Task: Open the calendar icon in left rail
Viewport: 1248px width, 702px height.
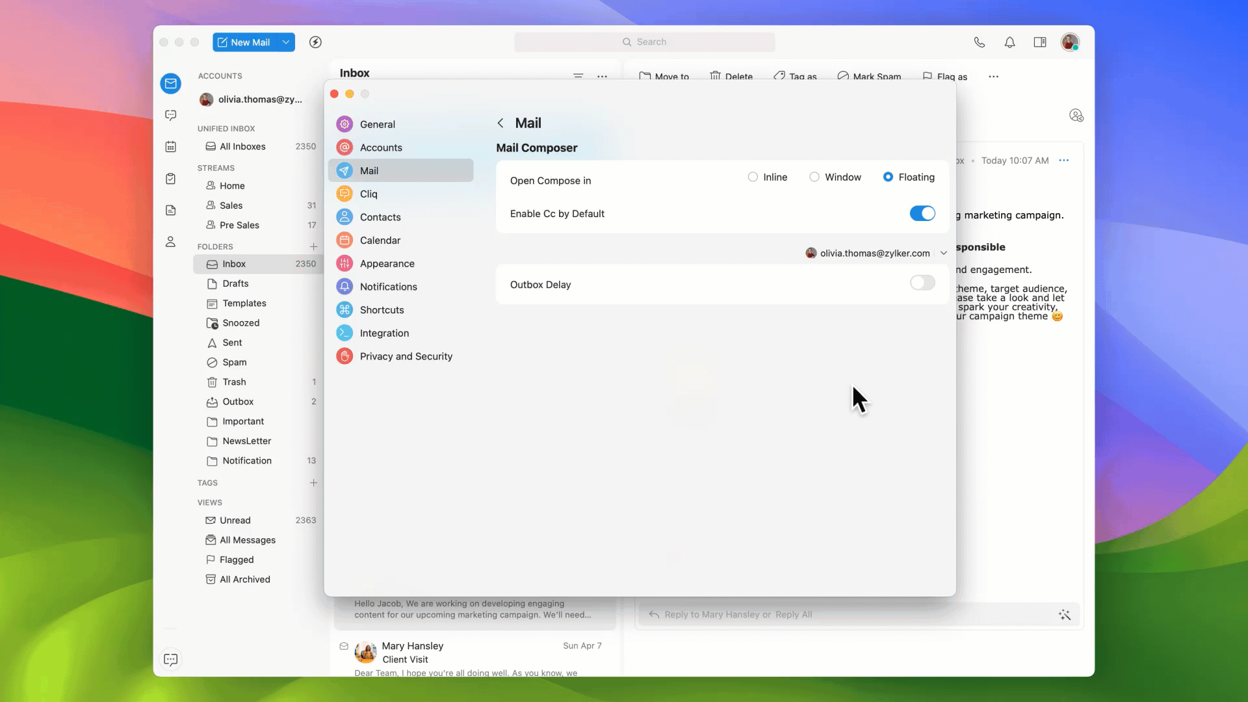Action: 170,147
